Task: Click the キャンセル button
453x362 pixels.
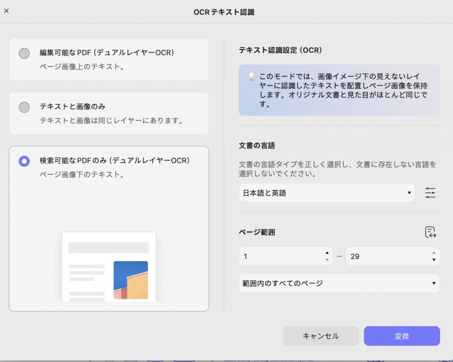Action: pos(321,336)
